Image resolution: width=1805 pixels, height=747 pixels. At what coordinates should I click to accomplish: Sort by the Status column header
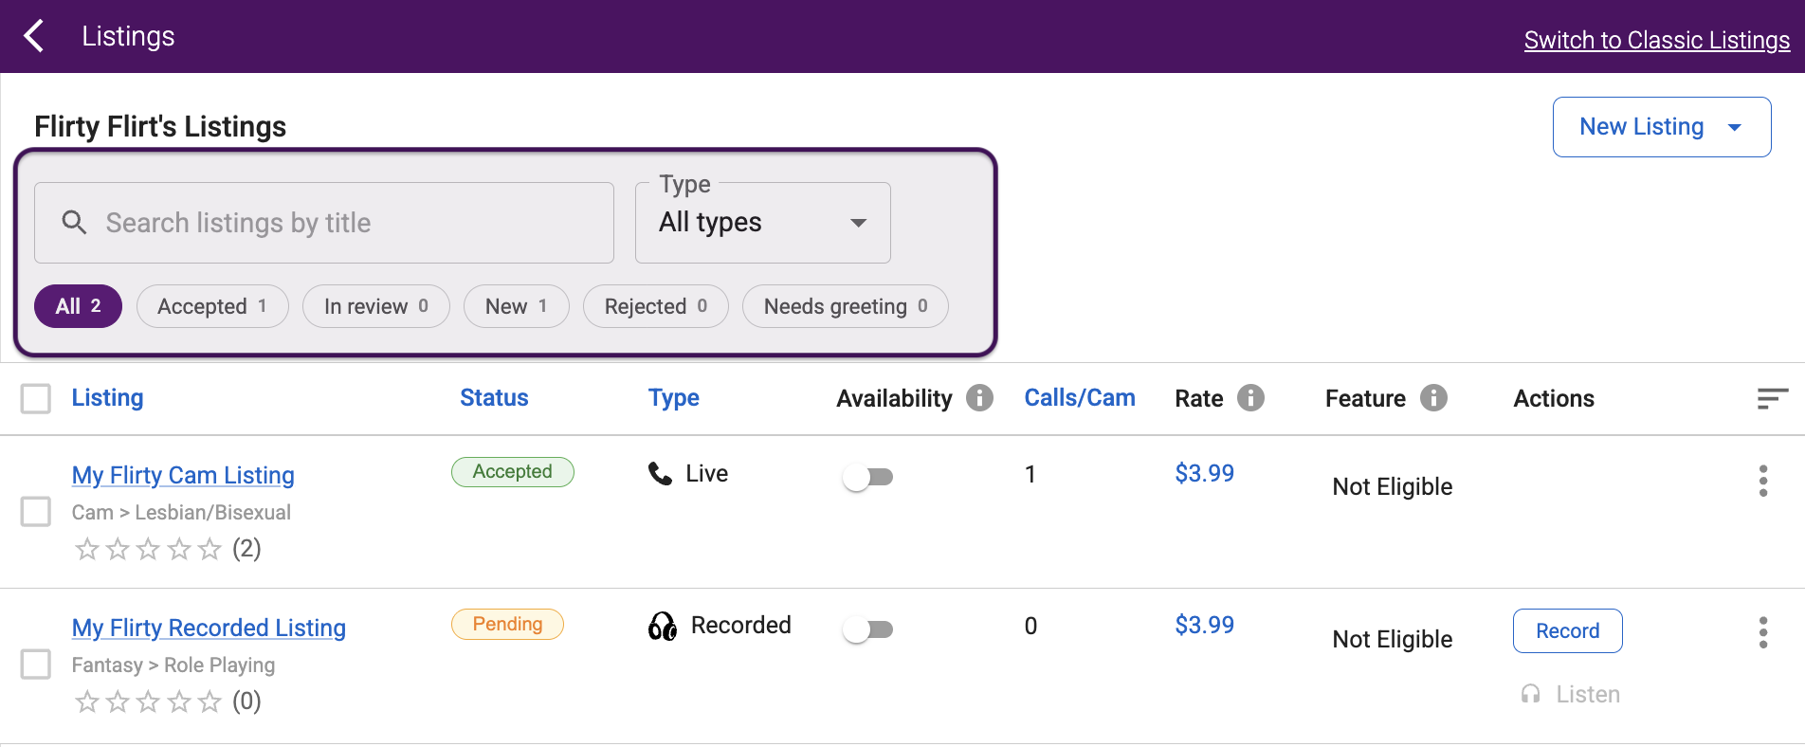(x=494, y=398)
